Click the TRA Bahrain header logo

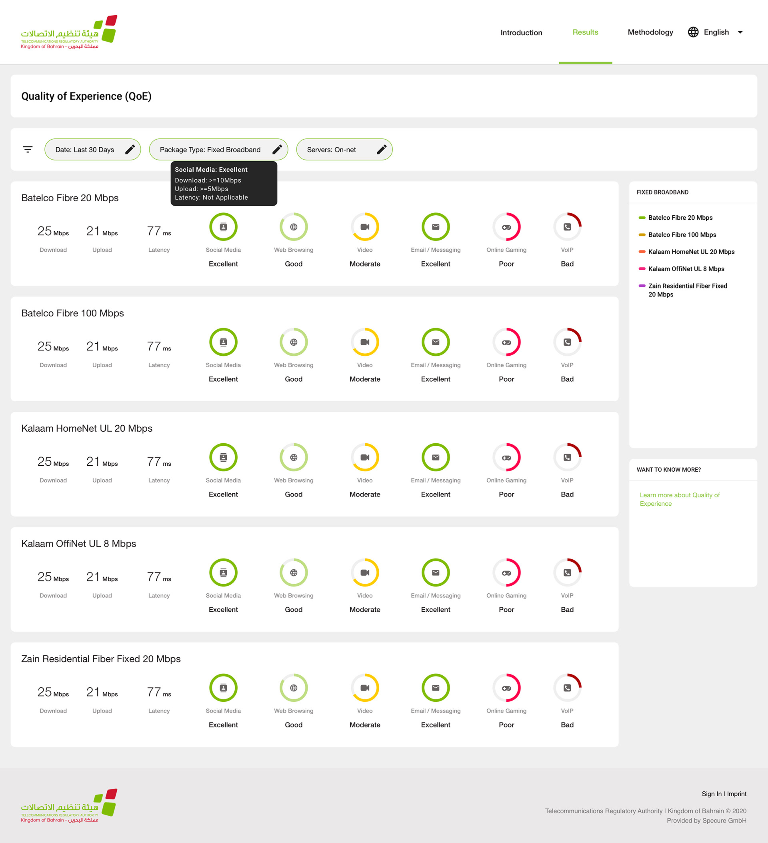69,32
